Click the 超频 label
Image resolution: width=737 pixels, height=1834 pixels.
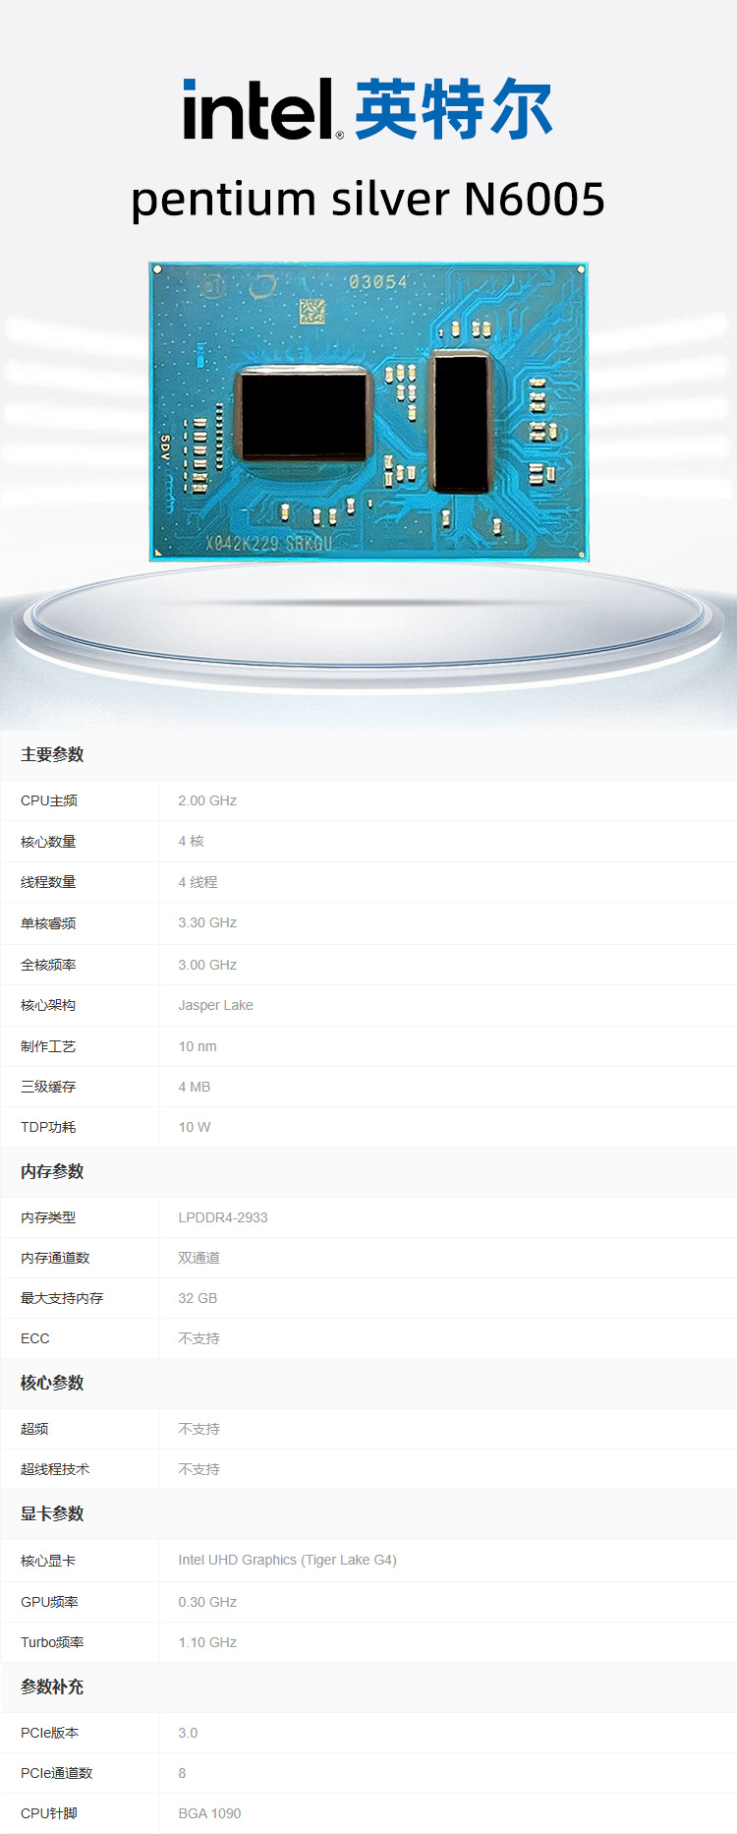(x=34, y=1429)
